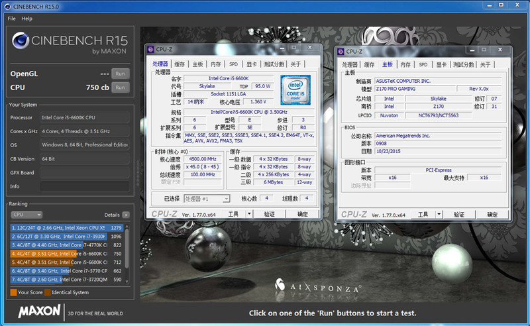Viewport: 530px width, 326px height.
Task: Click the Socket 1151 LGA value
Action: (x=229, y=93)
